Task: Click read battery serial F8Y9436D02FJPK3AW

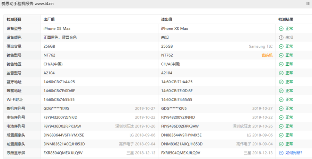Action: [x=180, y=126]
